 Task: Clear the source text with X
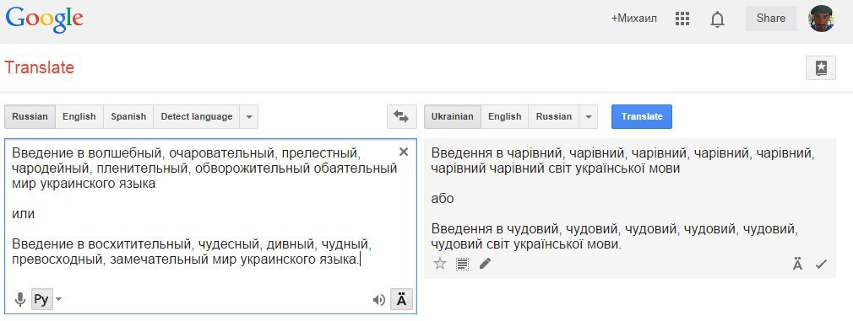point(404,152)
